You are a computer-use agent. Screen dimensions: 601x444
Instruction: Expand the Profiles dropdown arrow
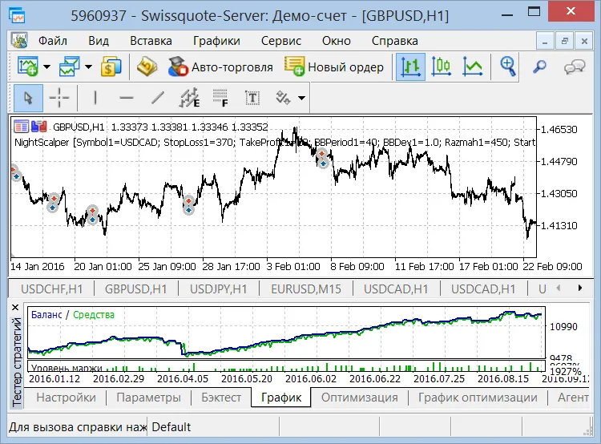pos(88,67)
